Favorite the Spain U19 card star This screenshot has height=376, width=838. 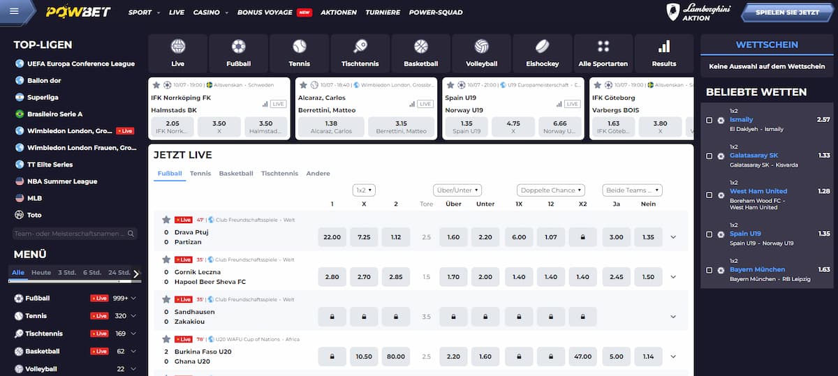click(x=450, y=84)
